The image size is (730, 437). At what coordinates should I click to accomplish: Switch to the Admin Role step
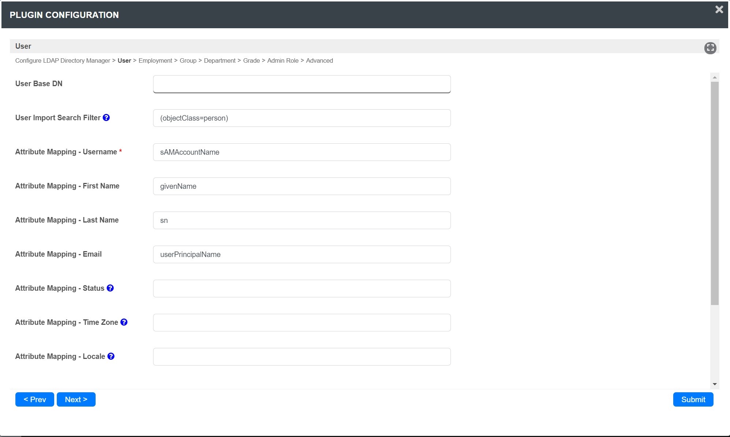click(283, 60)
